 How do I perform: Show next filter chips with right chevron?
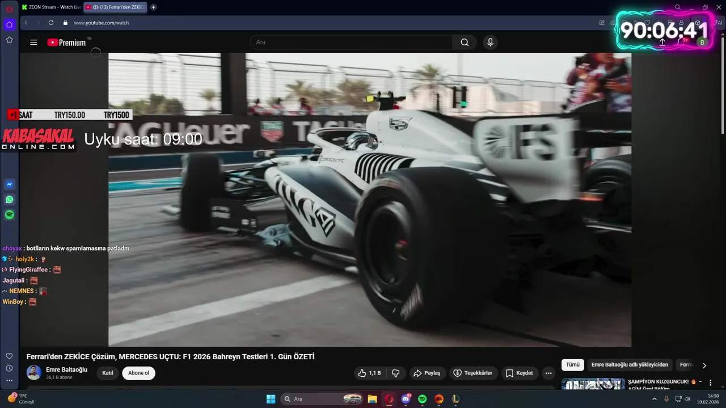coord(704,365)
